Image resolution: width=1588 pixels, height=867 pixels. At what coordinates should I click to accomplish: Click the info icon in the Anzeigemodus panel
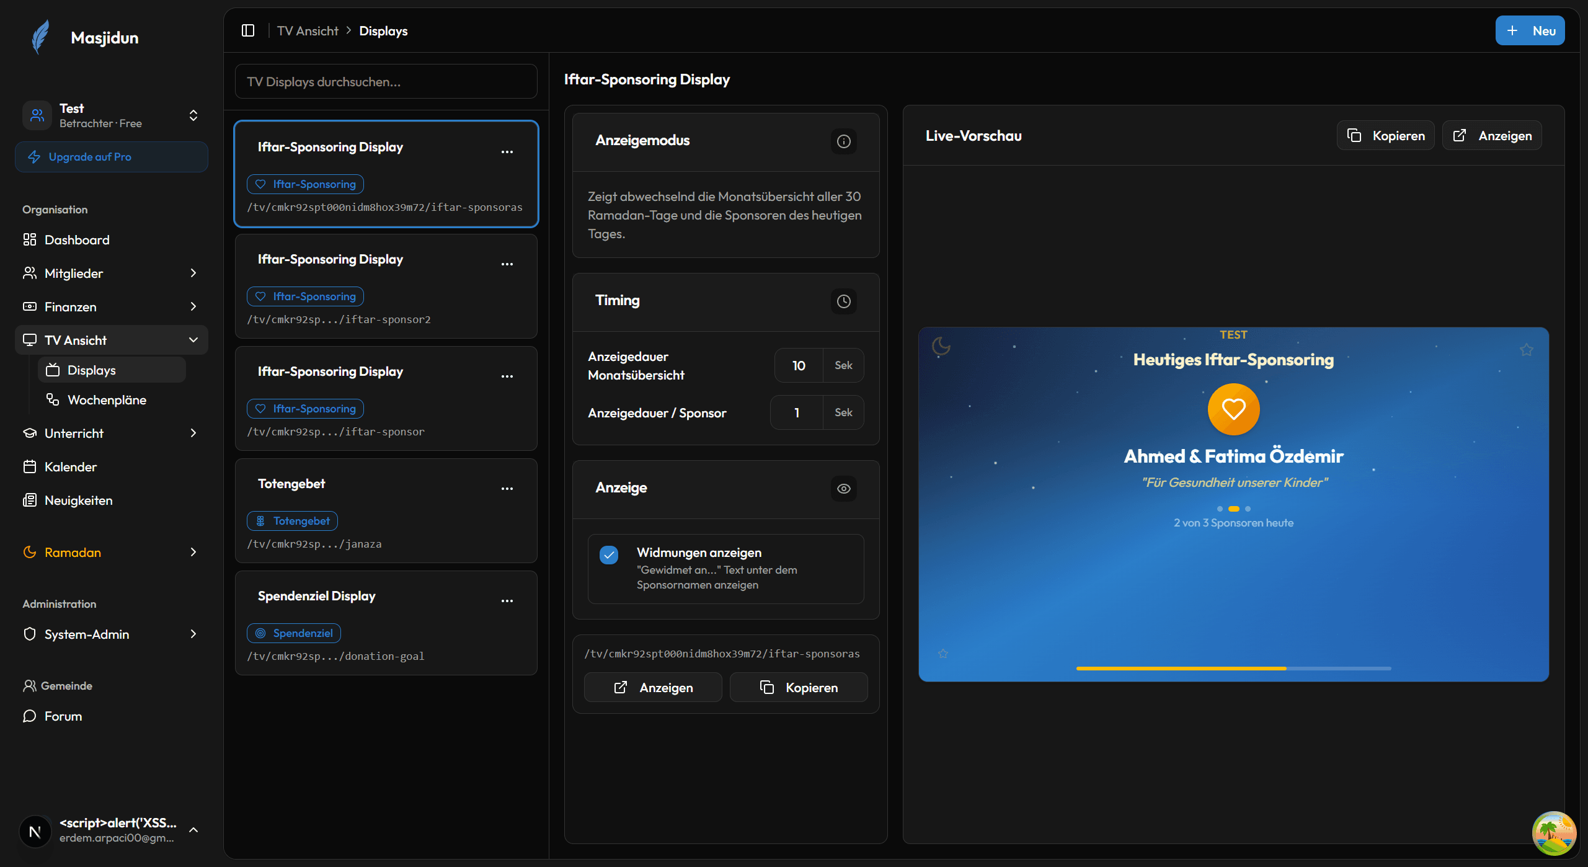843,141
